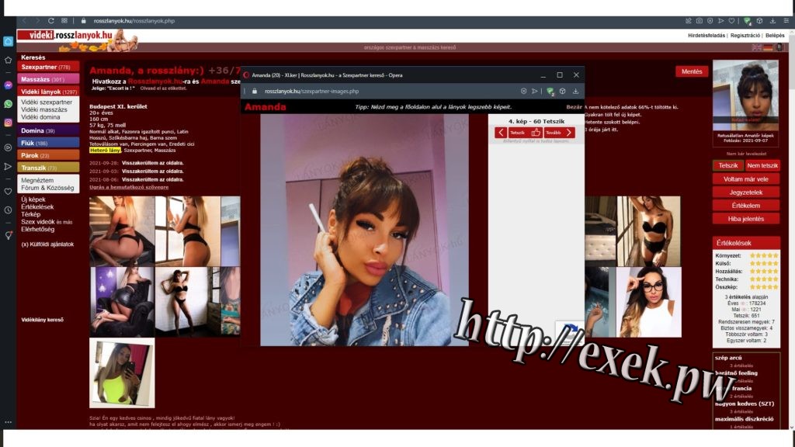The height and width of the screenshot is (447, 795).
Task: Click the Mentés save button
Action: (x=691, y=71)
